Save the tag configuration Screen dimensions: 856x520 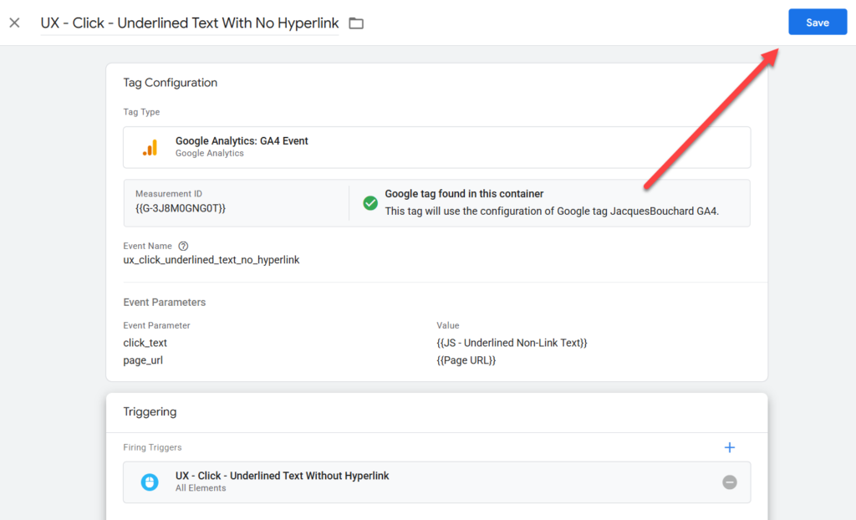pyautogui.click(x=817, y=23)
